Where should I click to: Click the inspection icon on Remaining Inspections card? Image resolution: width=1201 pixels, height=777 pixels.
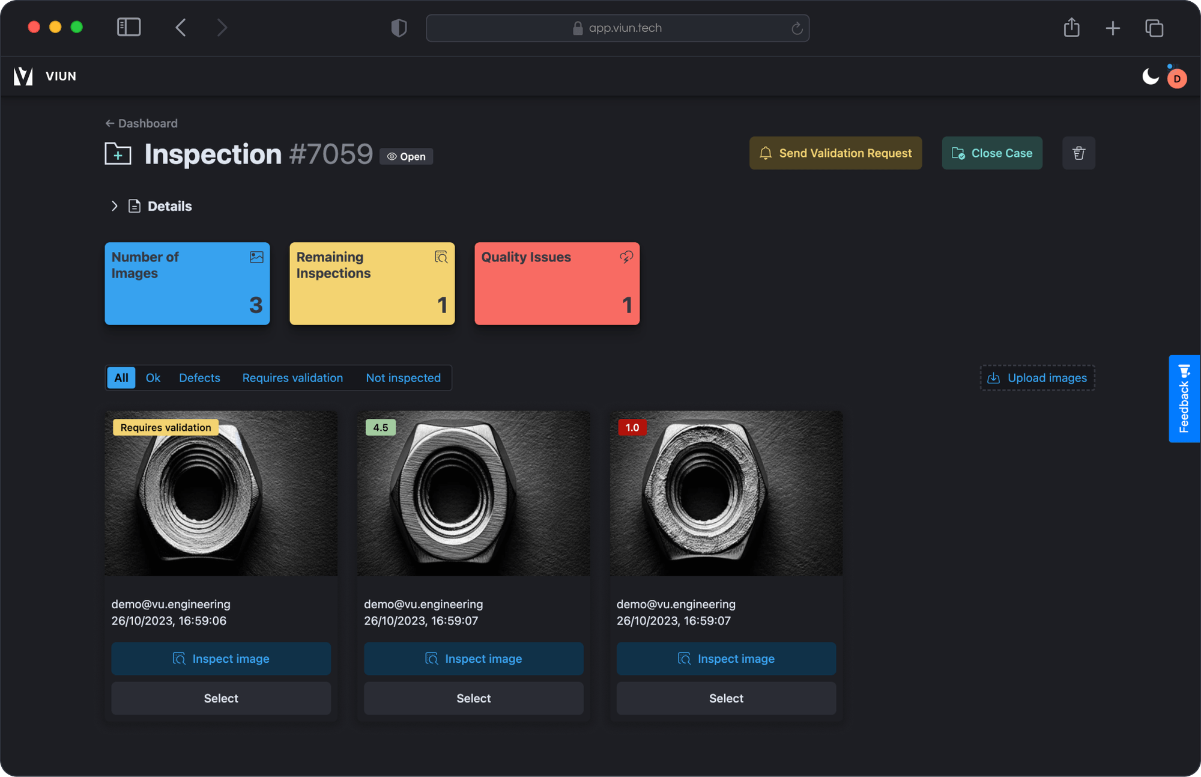pos(441,257)
